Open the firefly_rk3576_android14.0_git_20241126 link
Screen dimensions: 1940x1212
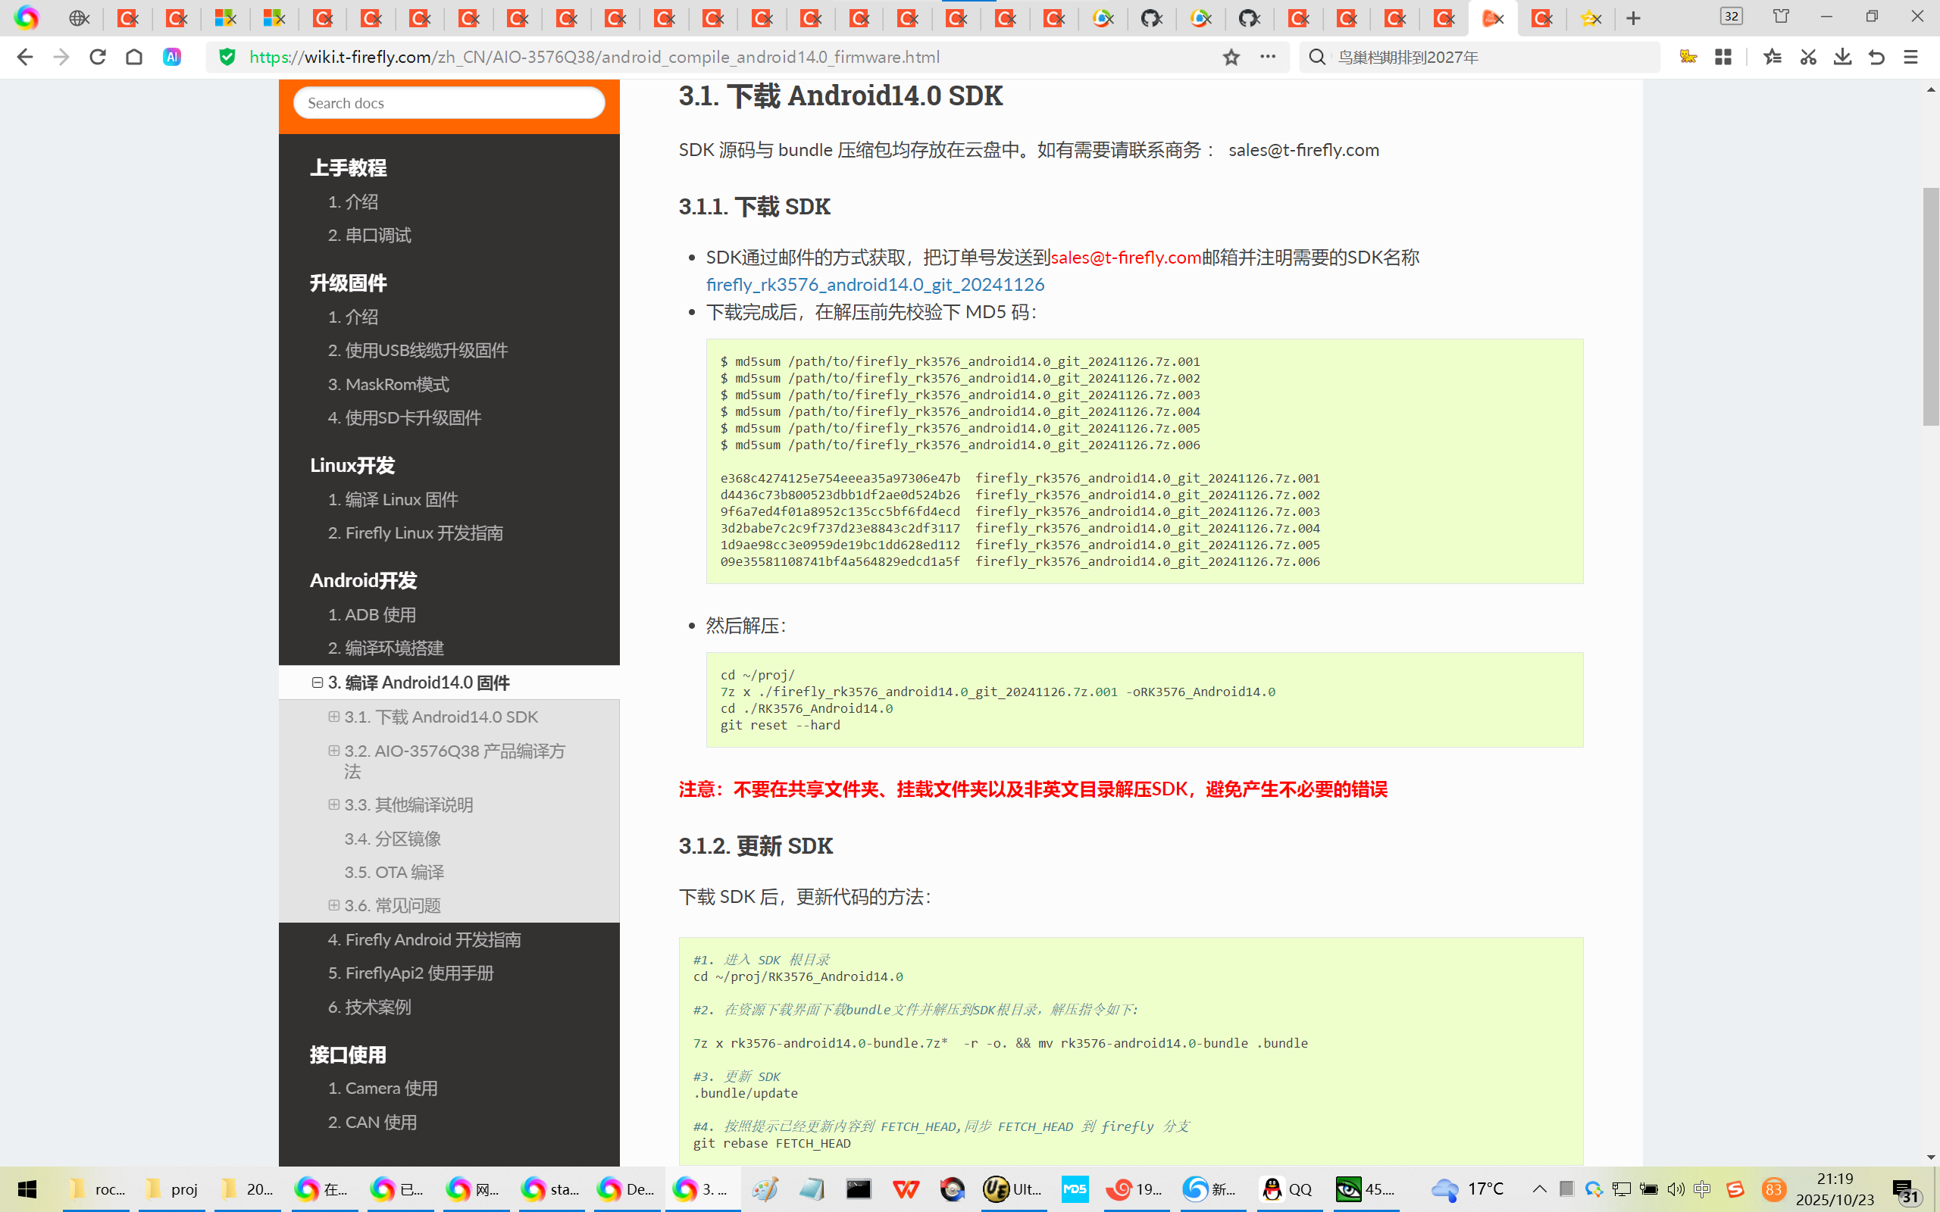tap(875, 285)
